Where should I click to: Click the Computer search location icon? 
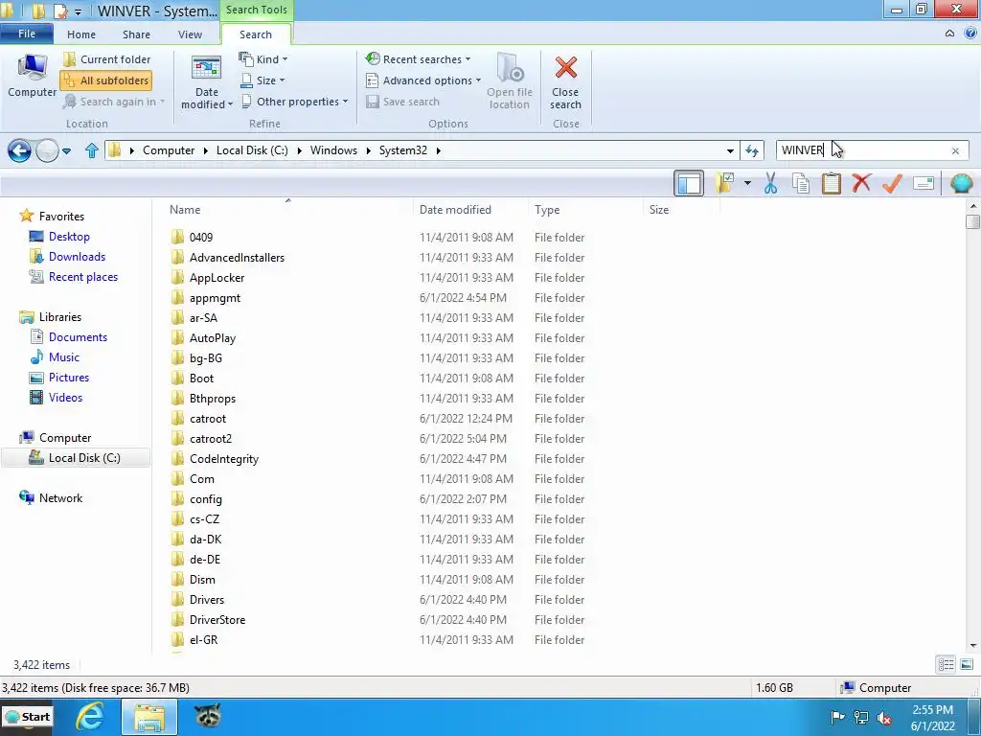coord(32,77)
